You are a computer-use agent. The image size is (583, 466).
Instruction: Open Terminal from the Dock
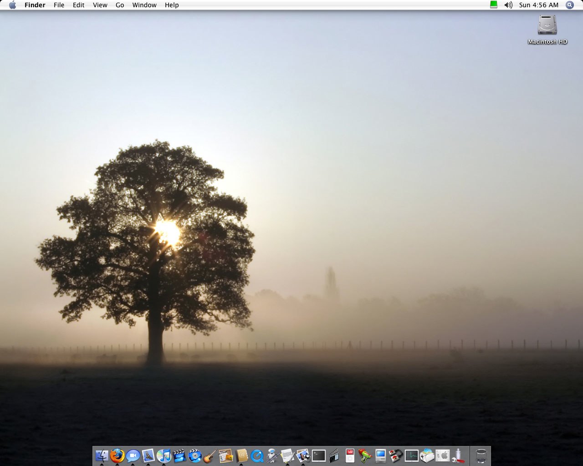pyautogui.click(x=318, y=456)
